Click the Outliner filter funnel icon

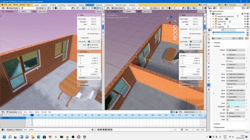point(243,8)
